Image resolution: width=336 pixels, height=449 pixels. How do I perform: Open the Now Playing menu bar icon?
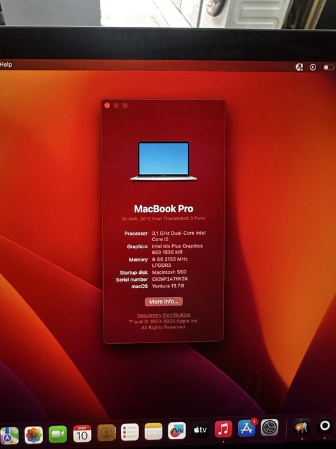(x=313, y=67)
